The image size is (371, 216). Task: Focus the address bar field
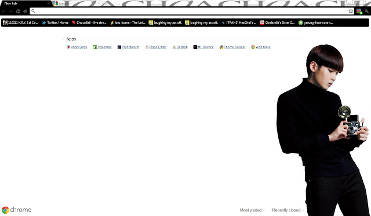pyautogui.click(x=192, y=11)
